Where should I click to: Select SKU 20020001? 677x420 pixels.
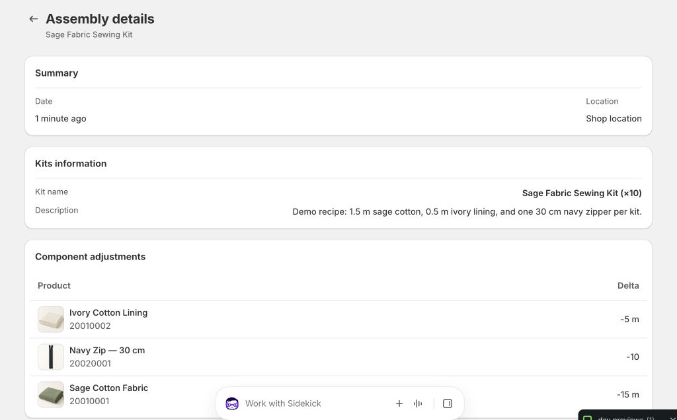click(90, 363)
